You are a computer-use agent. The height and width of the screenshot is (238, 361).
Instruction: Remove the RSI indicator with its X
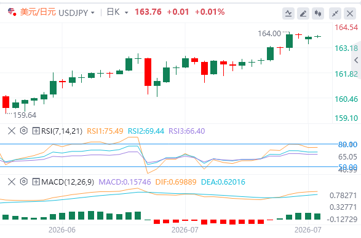12,131
